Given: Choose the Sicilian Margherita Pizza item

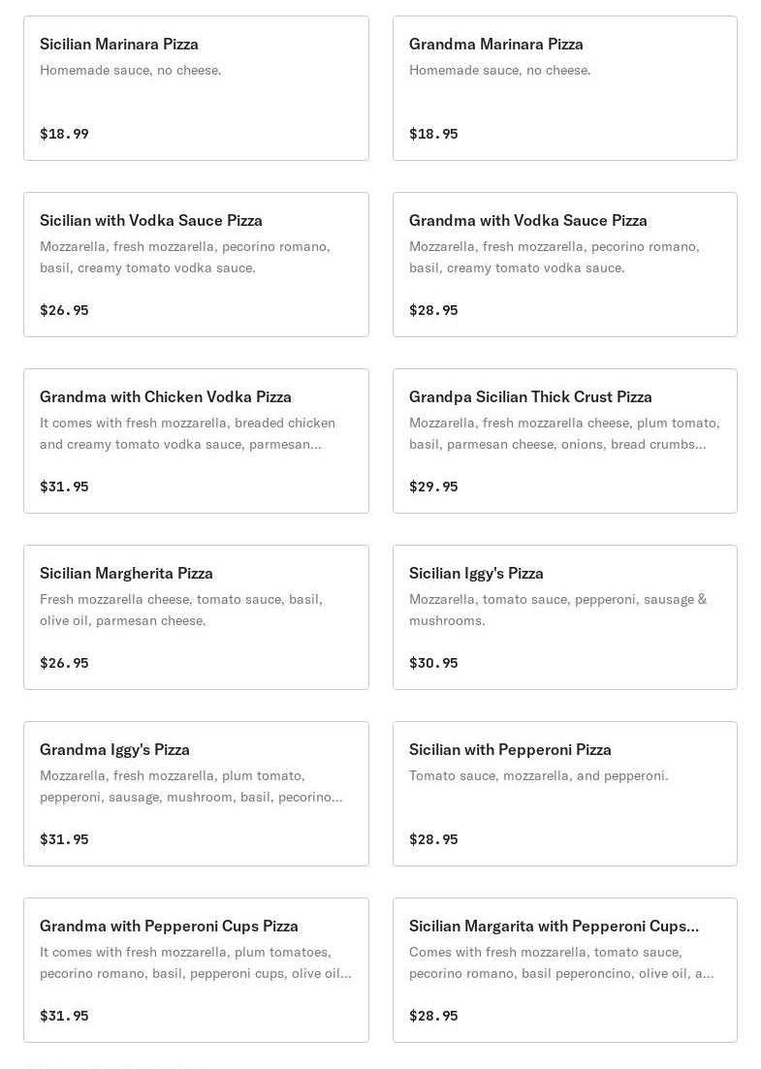Looking at the screenshot, I should click(196, 617).
